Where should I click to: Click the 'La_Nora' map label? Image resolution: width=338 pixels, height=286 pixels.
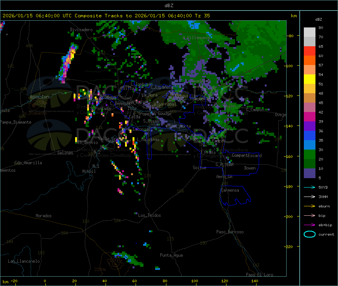coord(149,95)
